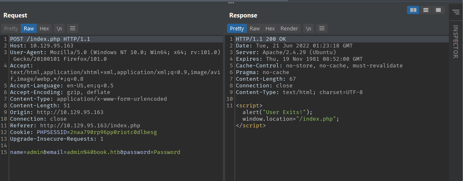This screenshot has height=181, width=463.
Task: Toggle non-printable characters in Request pane
Action: pyautogui.click(x=59, y=29)
